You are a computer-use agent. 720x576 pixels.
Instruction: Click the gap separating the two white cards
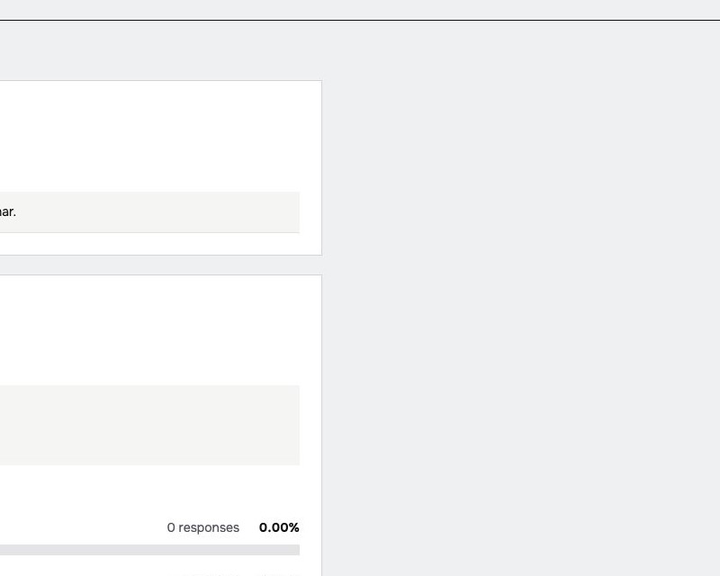[161, 265]
